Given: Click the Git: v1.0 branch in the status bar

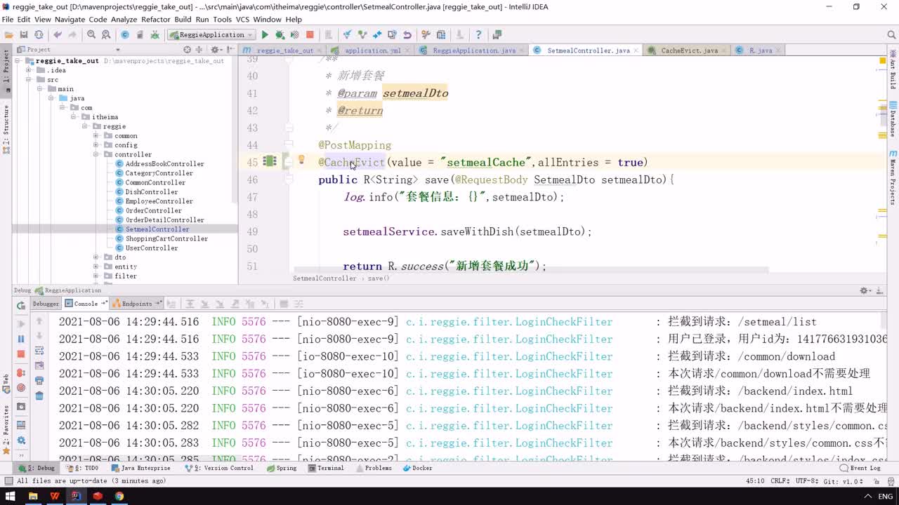Looking at the screenshot, I should point(843,481).
